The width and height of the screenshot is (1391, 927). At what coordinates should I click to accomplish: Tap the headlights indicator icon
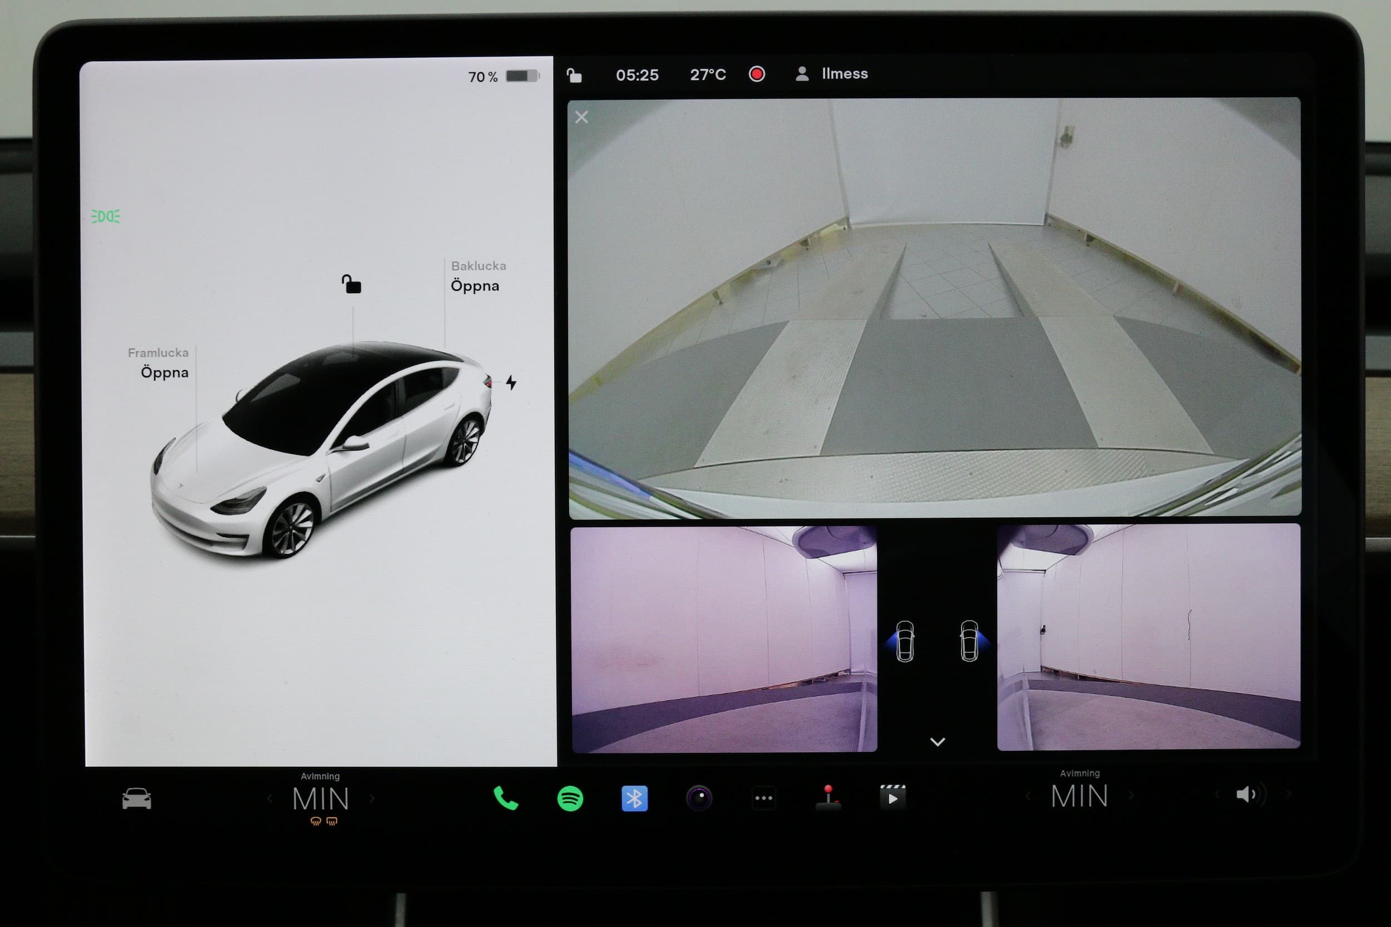coord(106,216)
